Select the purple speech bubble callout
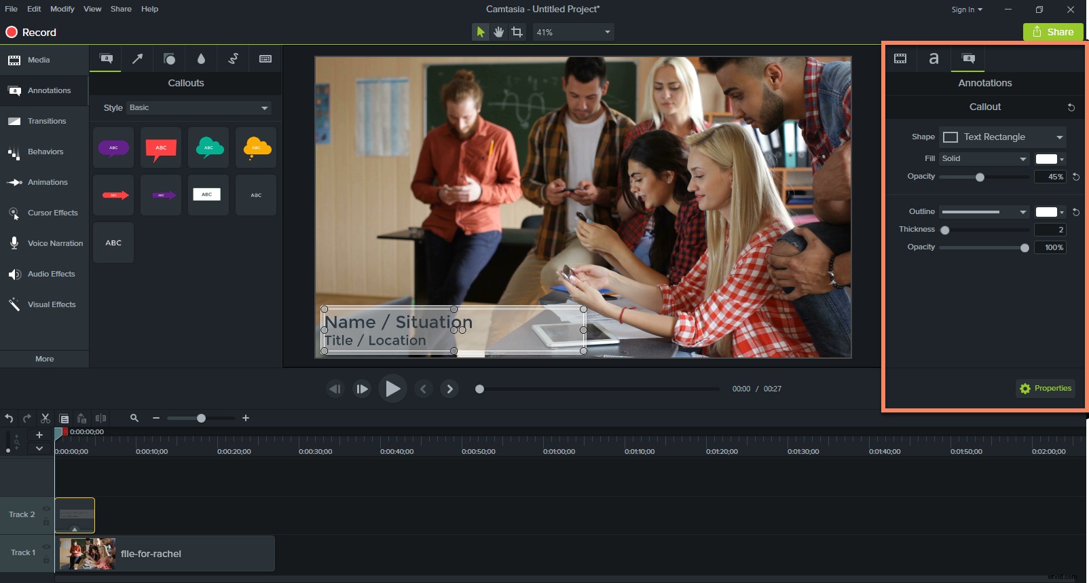The width and height of the screenshot is (1089, 583). point(113,147)
